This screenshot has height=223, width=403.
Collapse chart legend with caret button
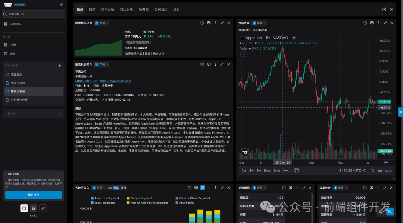244,54
